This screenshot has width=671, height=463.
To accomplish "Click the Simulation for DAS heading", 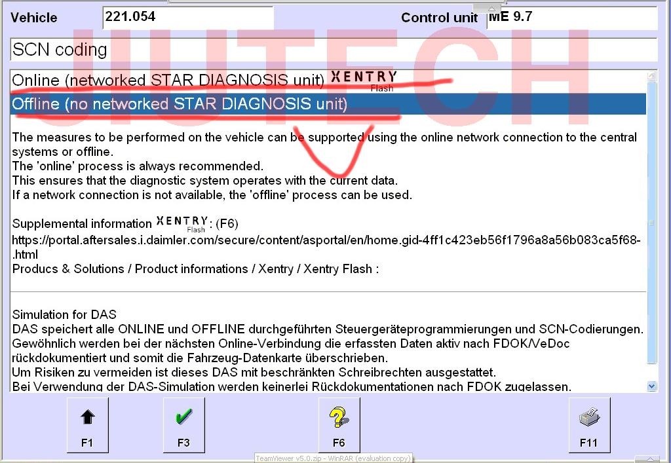I will [x=64, y=314].
